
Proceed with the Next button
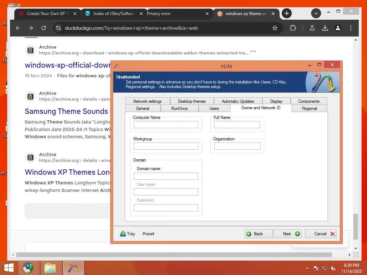[x=287, y=234]
